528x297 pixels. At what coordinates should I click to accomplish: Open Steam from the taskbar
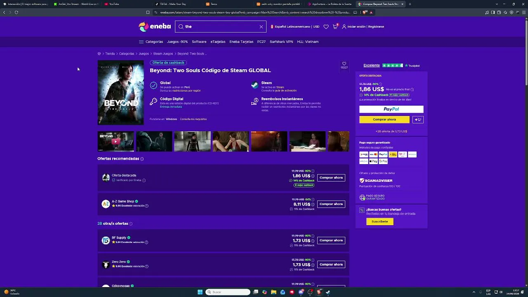(328, 292)
